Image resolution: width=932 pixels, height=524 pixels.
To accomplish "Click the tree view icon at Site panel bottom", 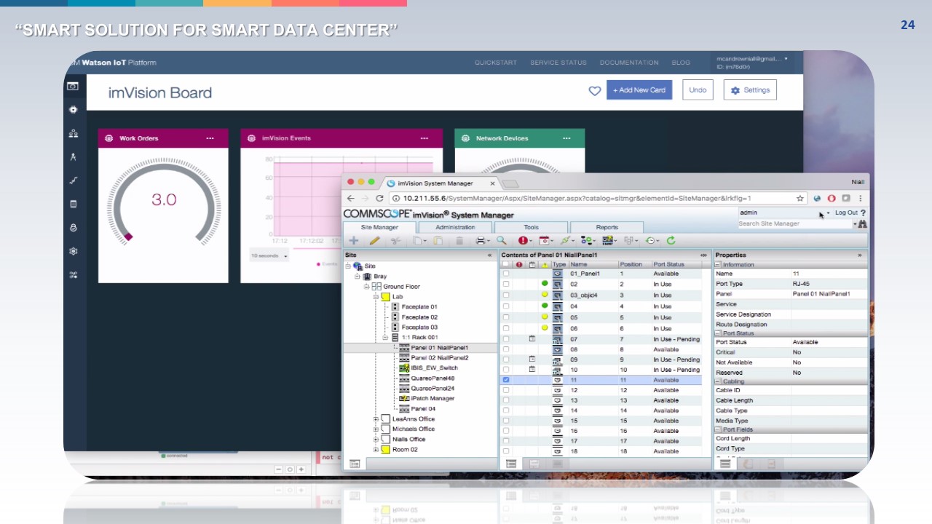I will (355, 464).
